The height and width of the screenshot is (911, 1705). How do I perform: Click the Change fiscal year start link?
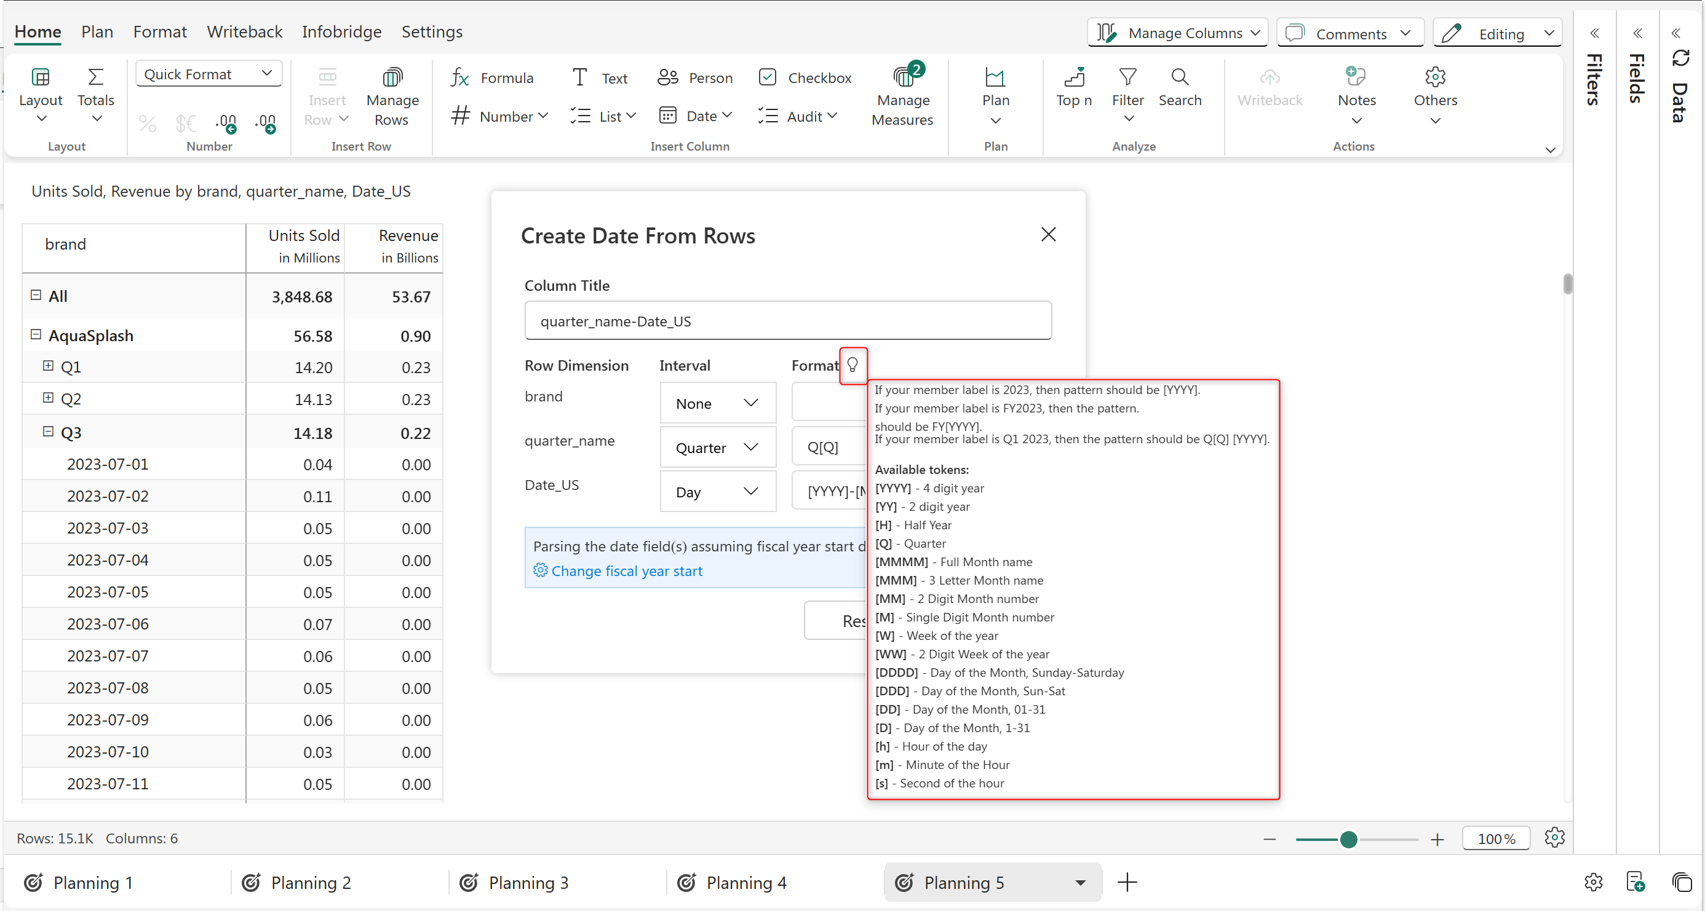pyautogui.click(x=626, y=570)
